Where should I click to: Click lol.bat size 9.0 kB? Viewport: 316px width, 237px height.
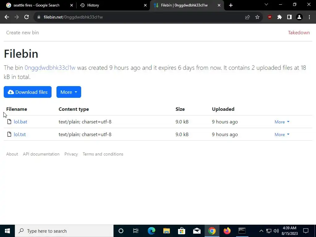click(x=182, y=122)
